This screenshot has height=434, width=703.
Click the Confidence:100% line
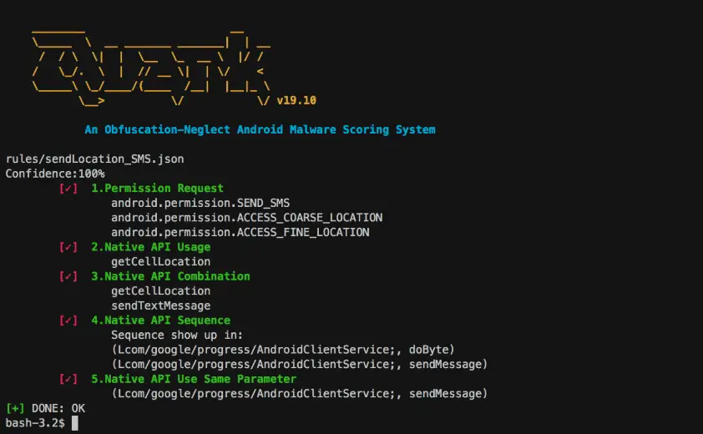point(55,174)
